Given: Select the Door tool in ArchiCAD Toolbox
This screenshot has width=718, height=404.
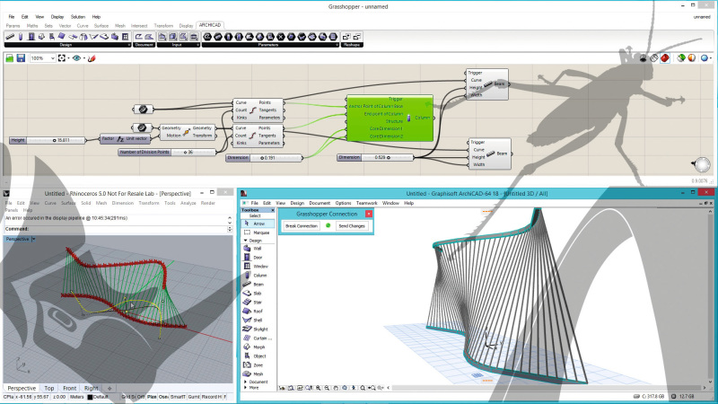Looking at the screenshot, I should (x=258, y=258).
